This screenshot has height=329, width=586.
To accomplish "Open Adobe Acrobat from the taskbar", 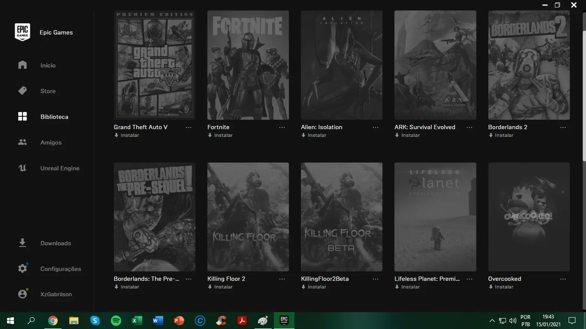I will [x=242, y=321].
